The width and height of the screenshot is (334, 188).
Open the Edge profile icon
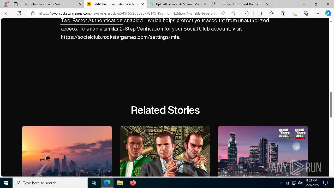point(6,4)
